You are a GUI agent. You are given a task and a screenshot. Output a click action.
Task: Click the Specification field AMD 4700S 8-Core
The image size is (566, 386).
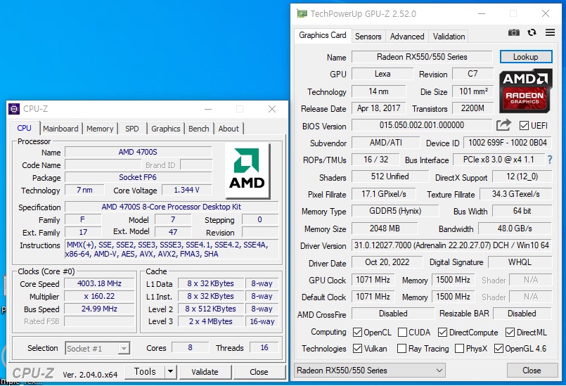pos(172,207)
